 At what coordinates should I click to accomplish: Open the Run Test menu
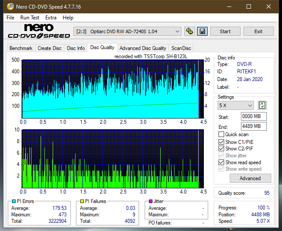(x=30, y=18)
